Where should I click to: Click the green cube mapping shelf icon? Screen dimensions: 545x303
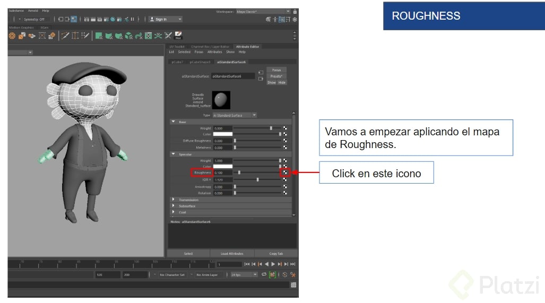[129, 36]
